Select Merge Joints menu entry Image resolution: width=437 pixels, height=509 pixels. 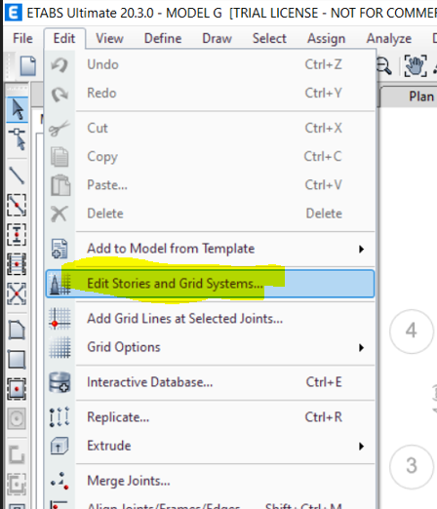(210, 481)
